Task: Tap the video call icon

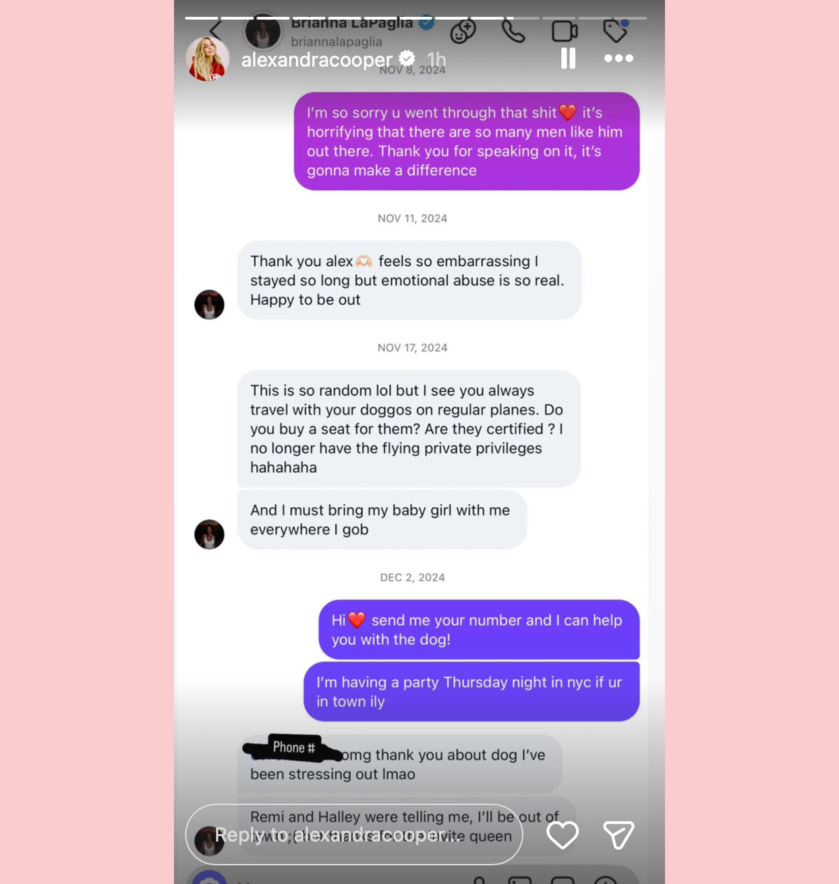Action: (565, 31)
